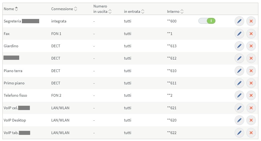Delete the Fax device entry
Viewport: 261px width, 141px height.
(251, 34)
